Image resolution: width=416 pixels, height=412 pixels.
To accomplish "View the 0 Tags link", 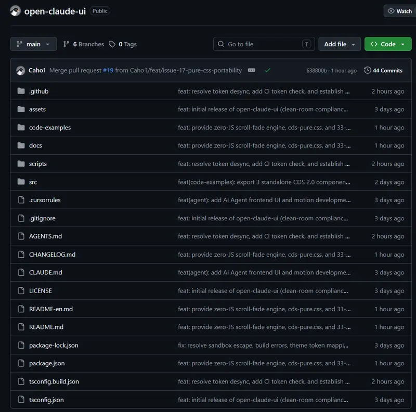I will coord(123,44).
